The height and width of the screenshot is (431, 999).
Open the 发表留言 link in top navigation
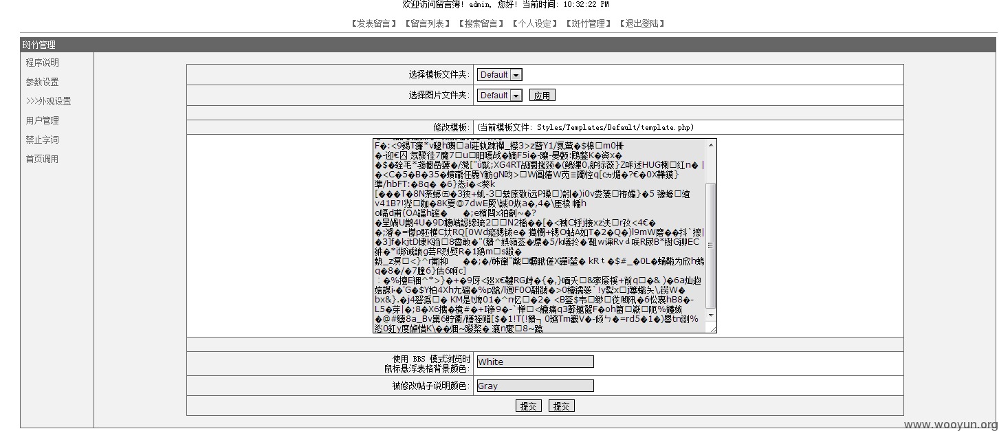[374, 23]
